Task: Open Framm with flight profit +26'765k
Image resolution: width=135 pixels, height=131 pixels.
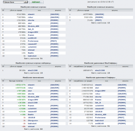Action: (31, 106)
